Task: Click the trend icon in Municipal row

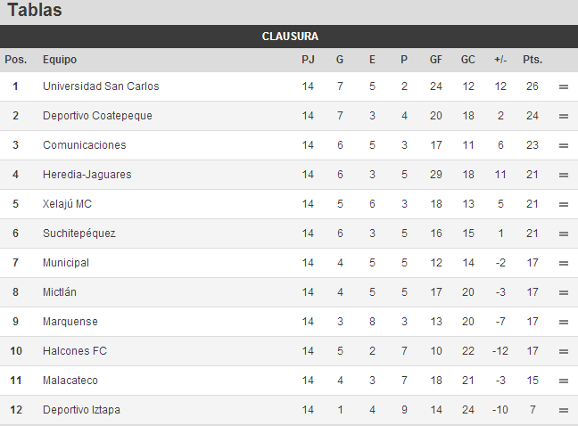Action: (x=563, y=263)
